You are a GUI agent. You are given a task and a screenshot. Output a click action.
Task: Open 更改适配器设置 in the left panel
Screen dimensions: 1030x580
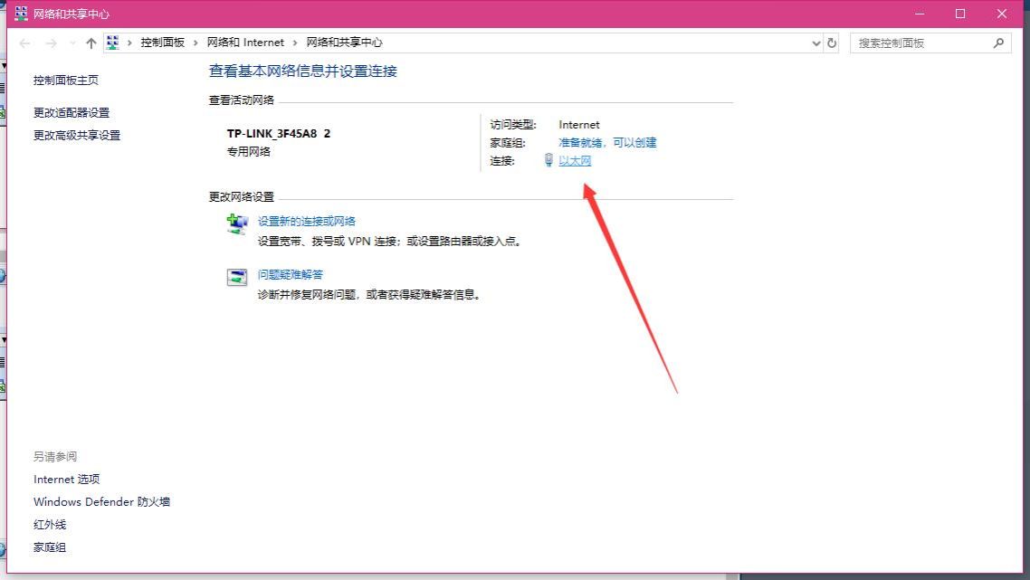tap(72, 112)
